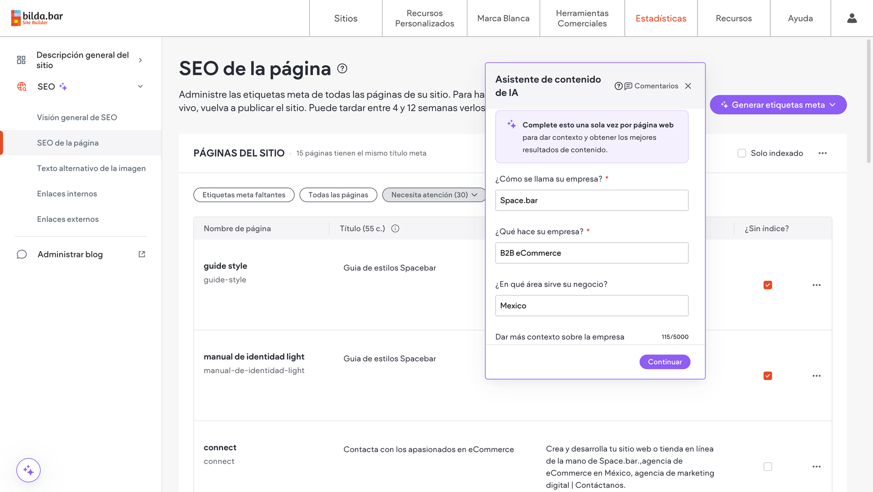
Task: Click the Administrar blog chat bubble icon
Action: coord(21,254)
